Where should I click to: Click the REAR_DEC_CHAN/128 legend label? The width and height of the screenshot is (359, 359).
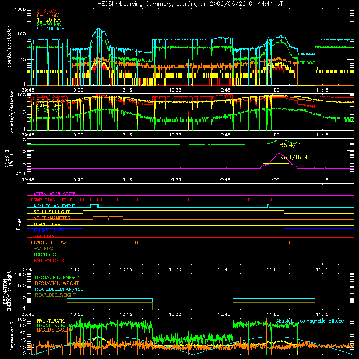pos(59,289)
